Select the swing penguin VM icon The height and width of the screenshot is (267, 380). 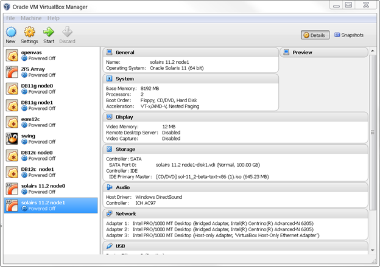point(12,139)
